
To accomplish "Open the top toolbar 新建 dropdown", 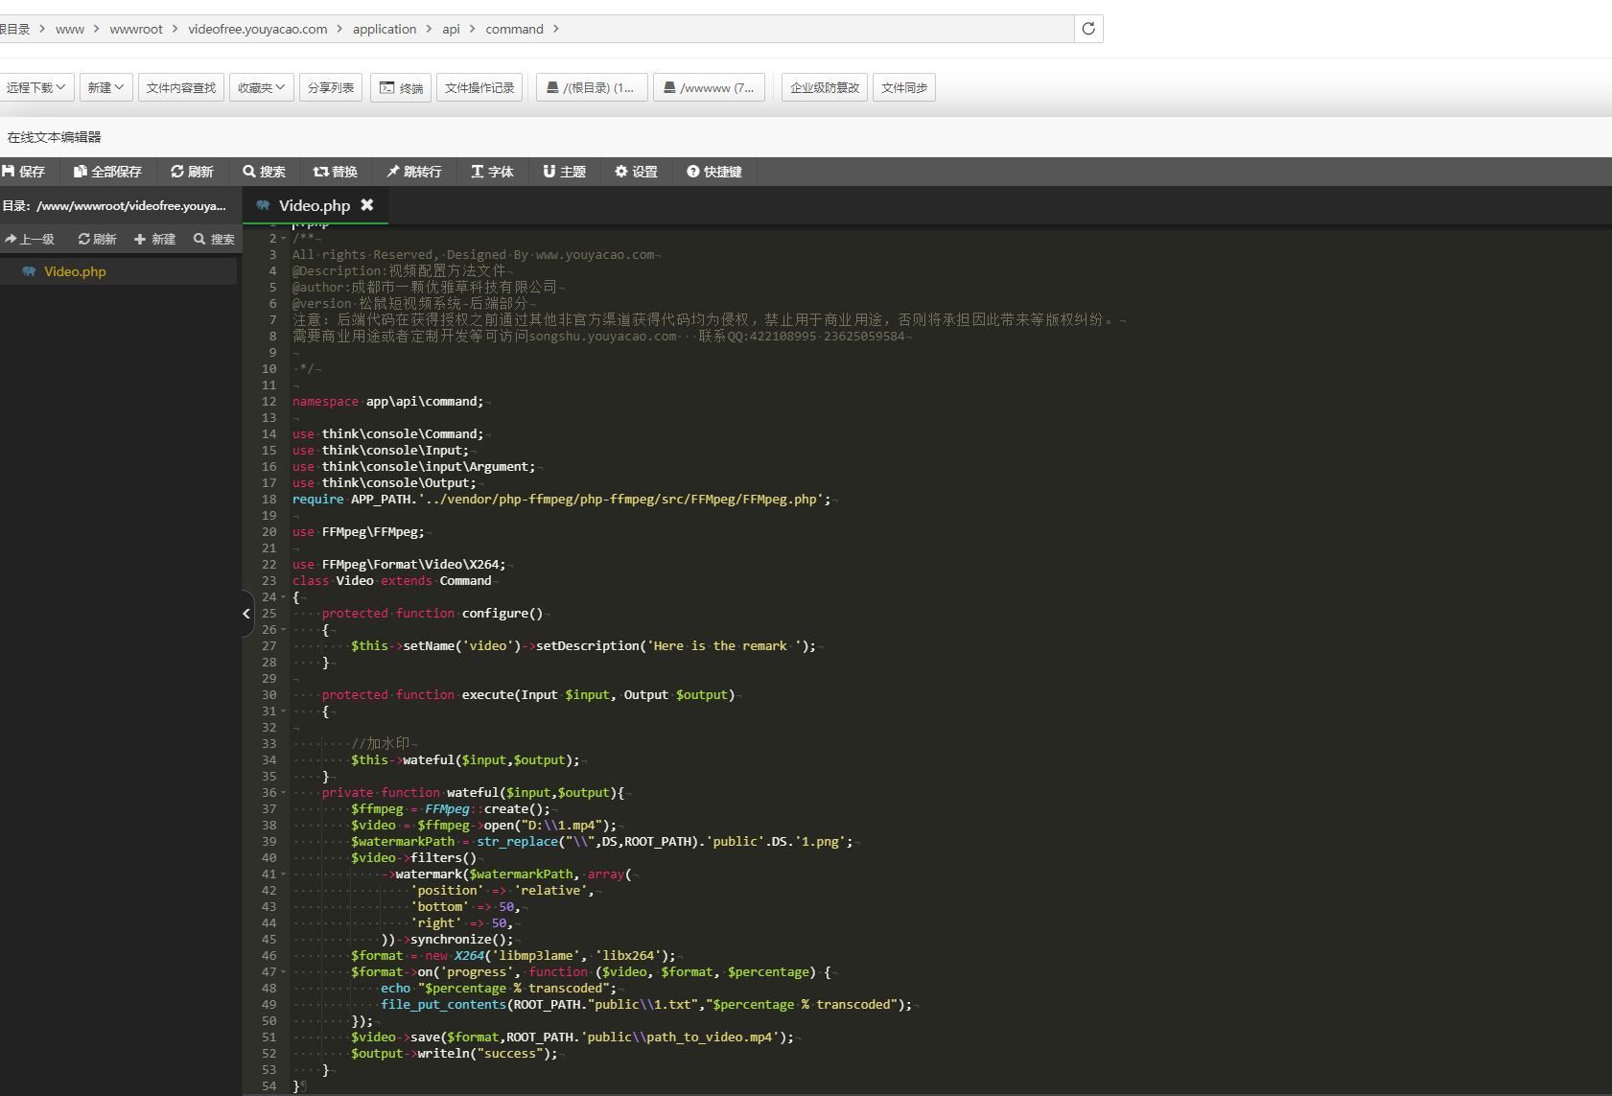I will tap(105, 87).
